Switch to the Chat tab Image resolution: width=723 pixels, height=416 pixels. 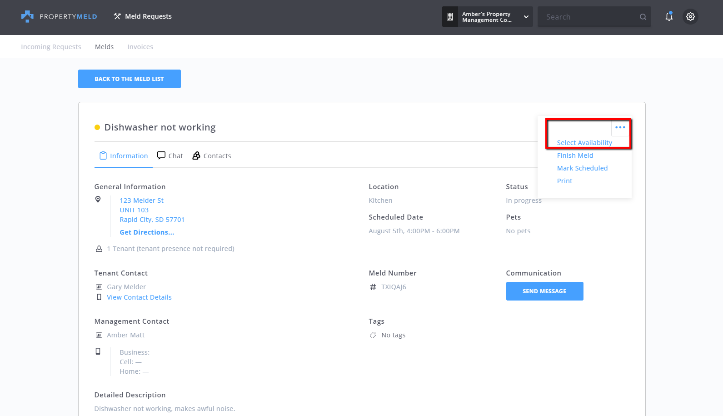[x=170, y=156]
